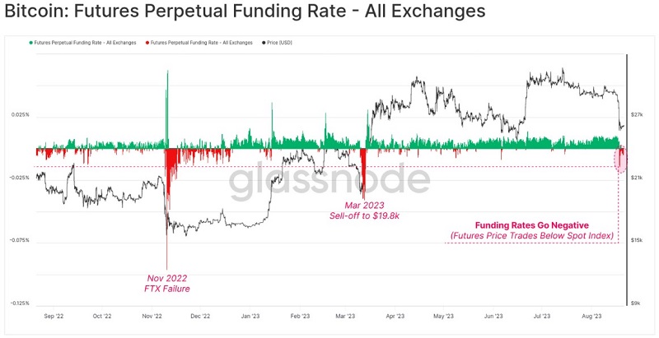Viewport: 659px width, 338px height.
Task: Toggle the green Futures Perpetual Funding Rate series label
Action: (x=86, y=42)
